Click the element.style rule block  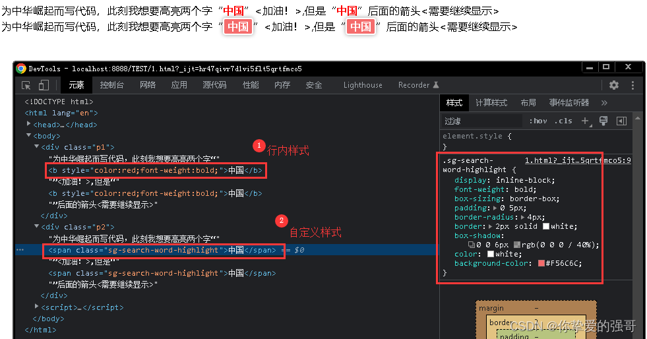pos(536,141)
